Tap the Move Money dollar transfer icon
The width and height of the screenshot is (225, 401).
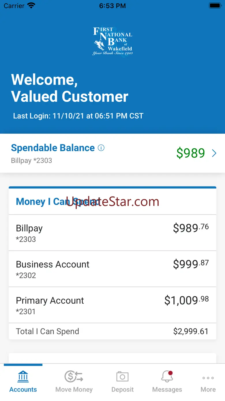pyautogui.click(x=74, y=377)
